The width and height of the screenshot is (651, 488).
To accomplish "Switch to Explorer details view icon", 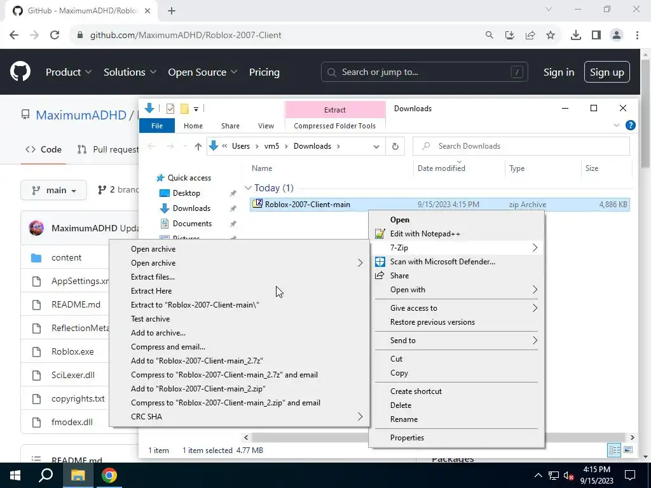I will (x=614, y=450).
